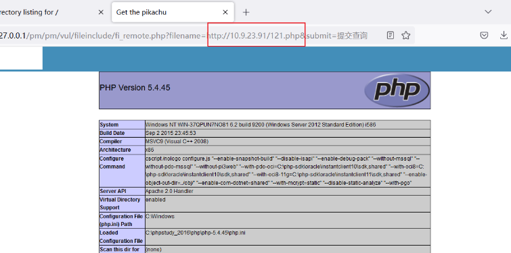Select the 'Compiler' row label
This screenshot has height=253, width=511.
(111, 142)
